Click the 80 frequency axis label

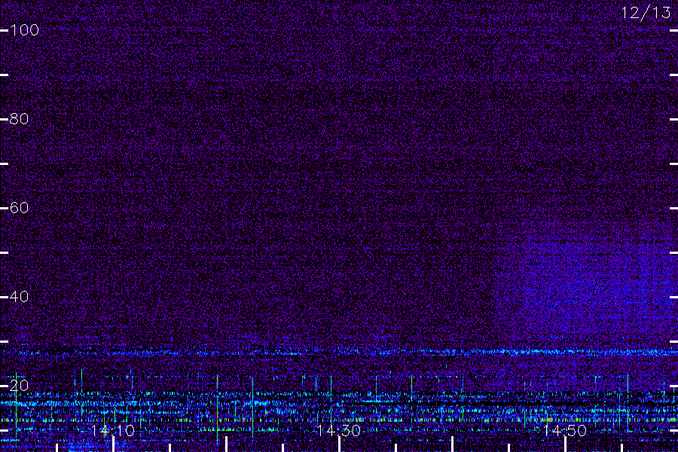coord(19,119)
